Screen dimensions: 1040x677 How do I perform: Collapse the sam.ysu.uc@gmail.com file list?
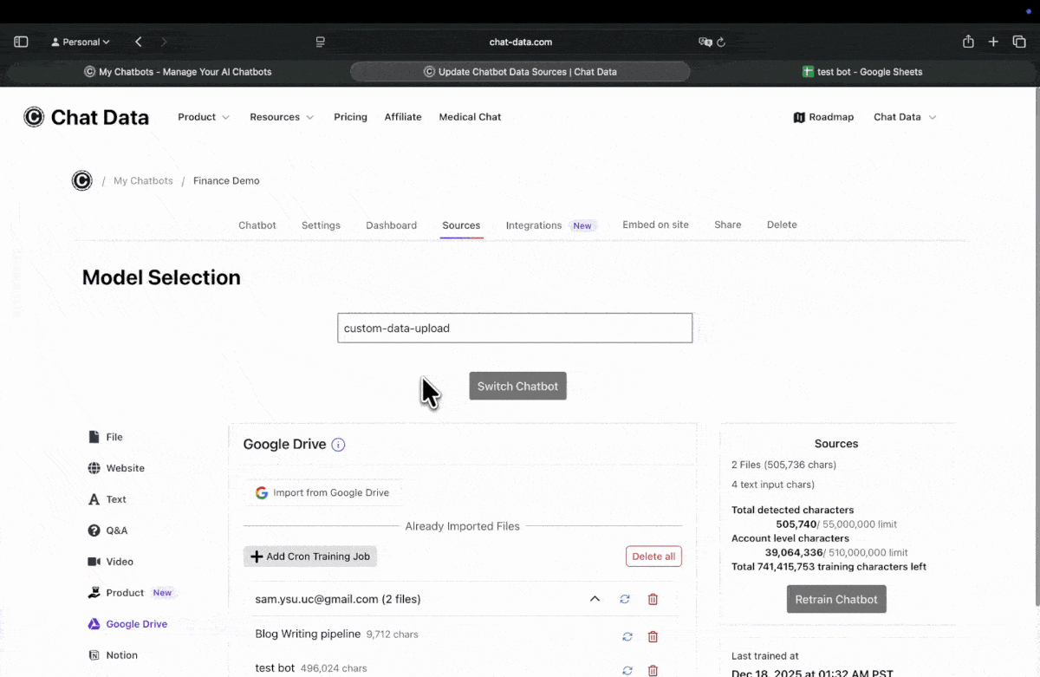(595, 599)
